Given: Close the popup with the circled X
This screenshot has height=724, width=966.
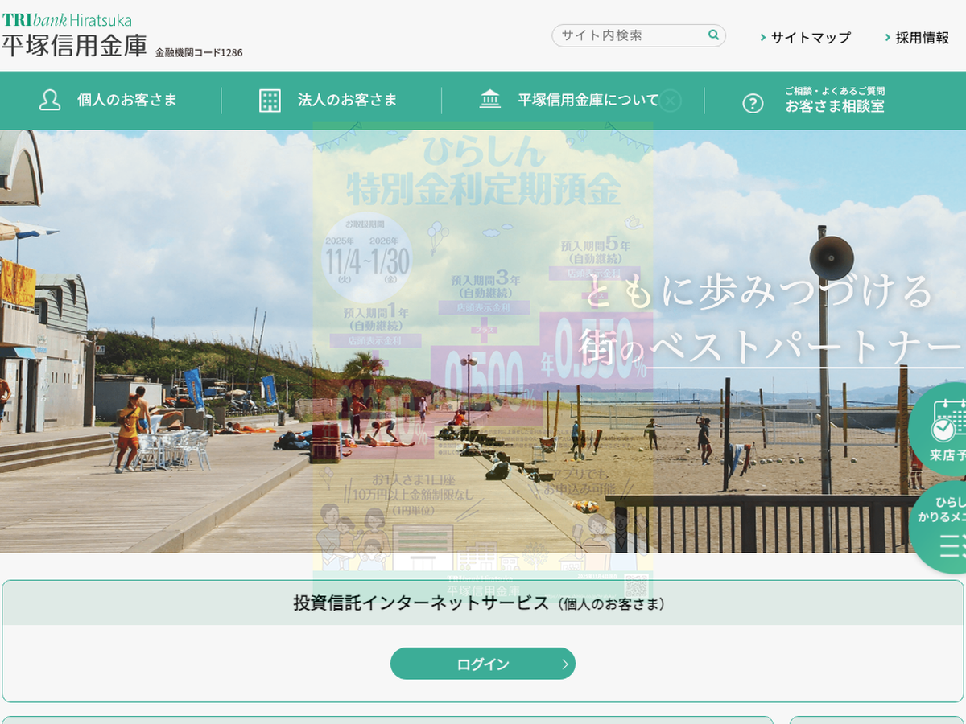Looking at the screenshot, I should pyautogui.click(x=670, y=101).
